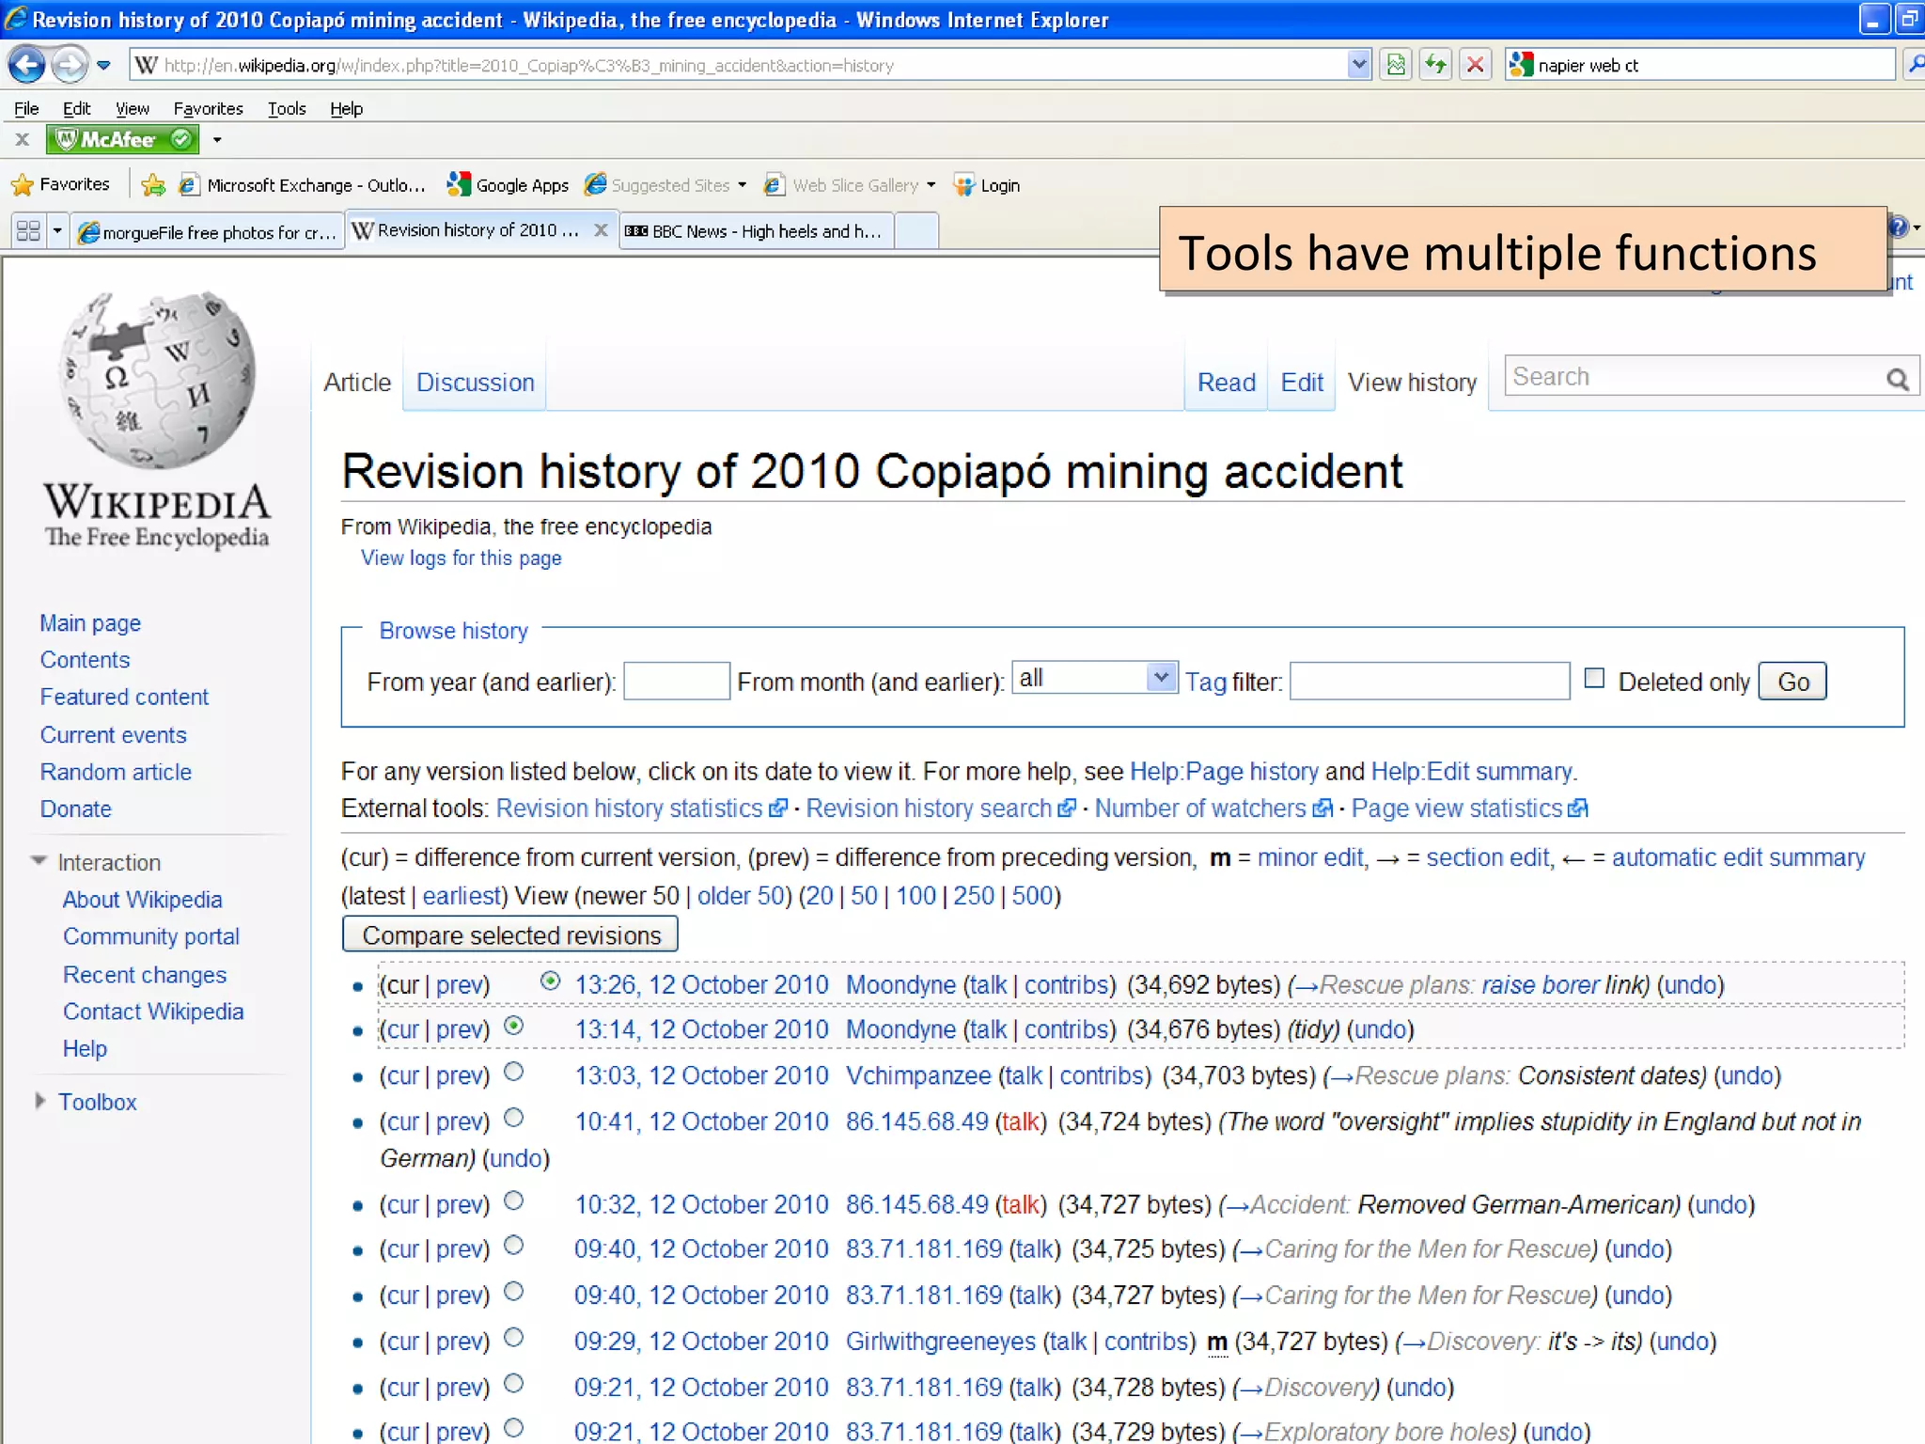Expand the address bar URL dropdown
Viewport: 1925px width, 1444px height.
[1358, 65]
